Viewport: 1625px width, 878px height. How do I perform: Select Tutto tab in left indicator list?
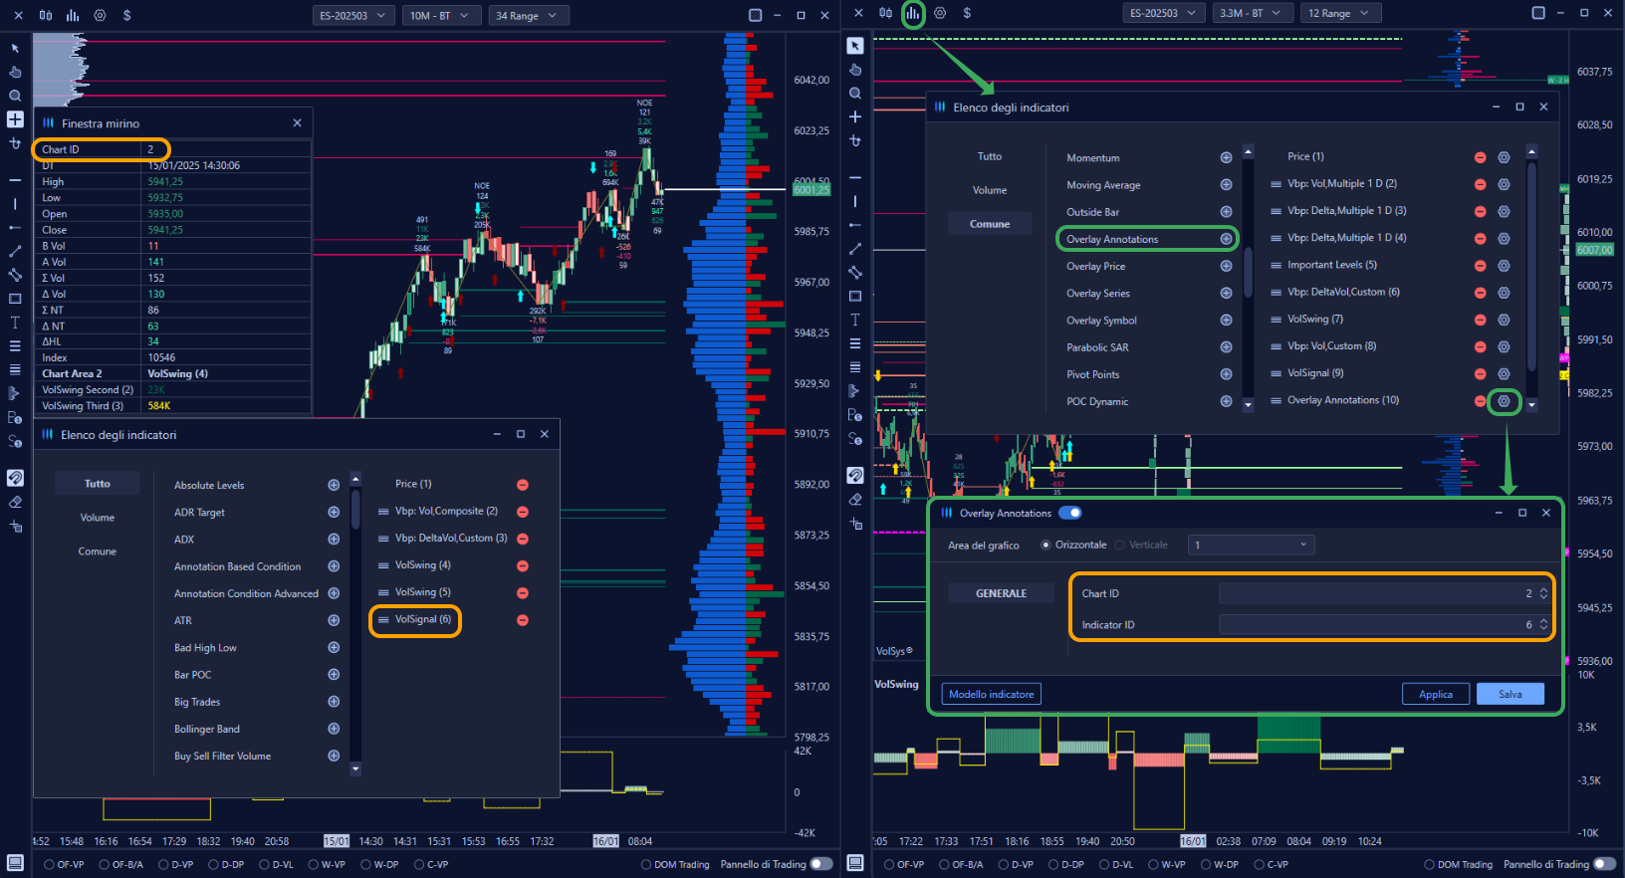click(98, 484)
